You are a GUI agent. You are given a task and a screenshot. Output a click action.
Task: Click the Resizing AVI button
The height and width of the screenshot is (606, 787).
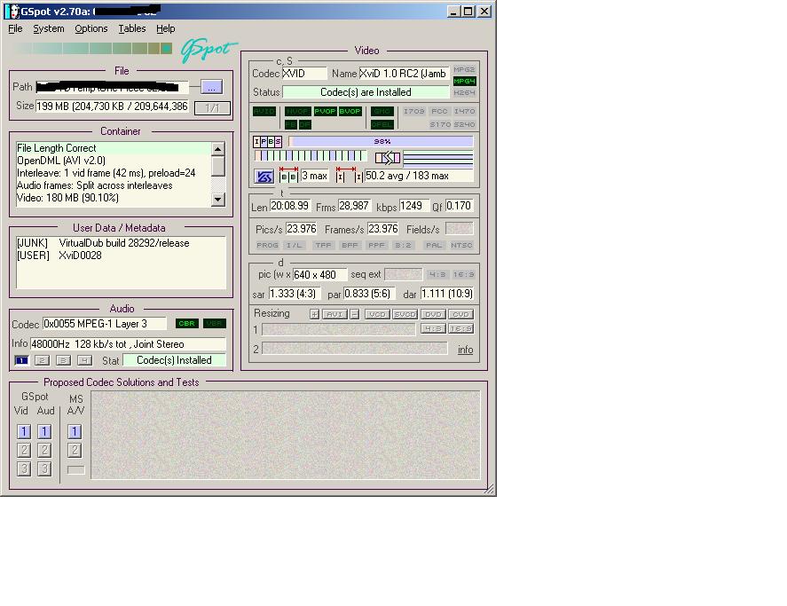pos(334,314)
